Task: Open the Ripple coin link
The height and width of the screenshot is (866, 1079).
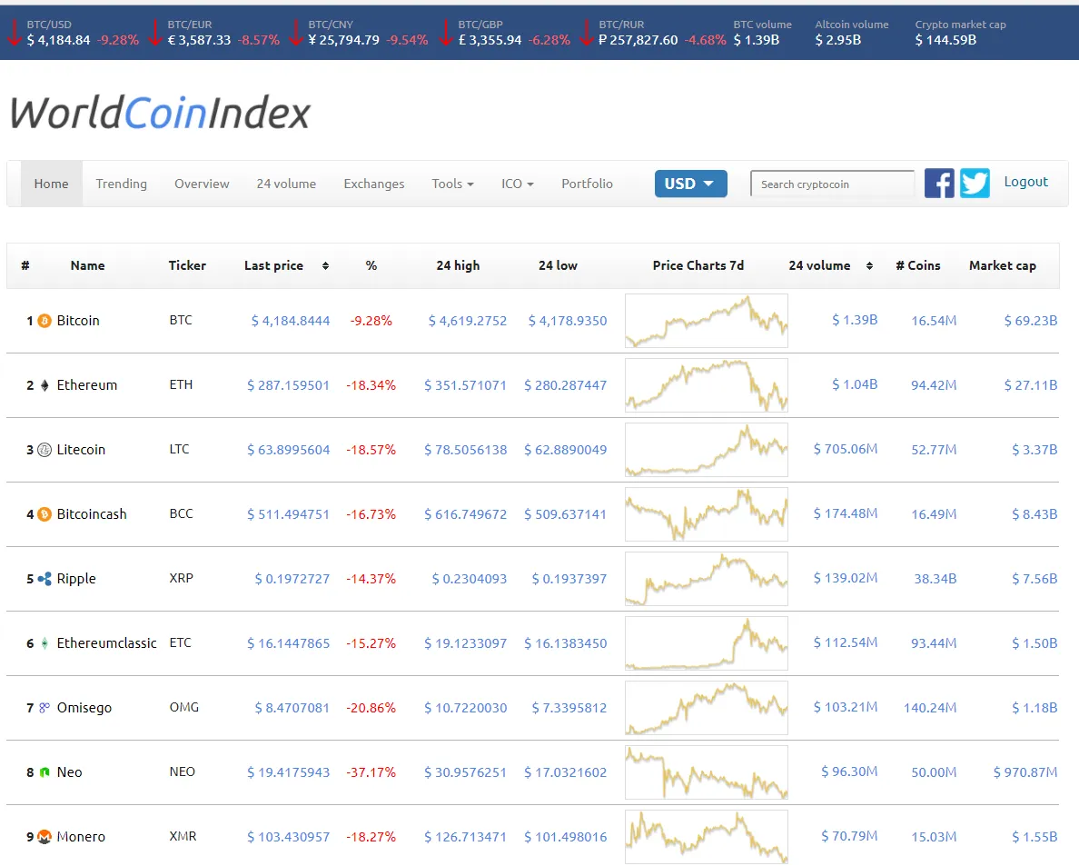Action: pyautogui.click(x=75, y=579)
